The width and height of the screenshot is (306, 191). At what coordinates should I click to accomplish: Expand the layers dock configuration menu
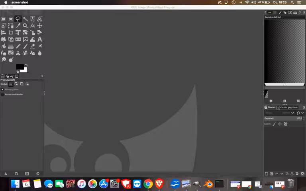click(304, 107)
